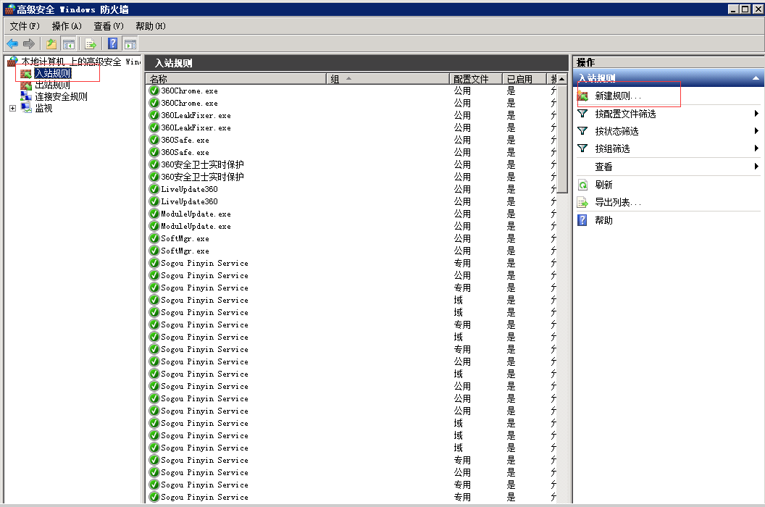Click the Back arrow toolbar icon

click(12, 43)
